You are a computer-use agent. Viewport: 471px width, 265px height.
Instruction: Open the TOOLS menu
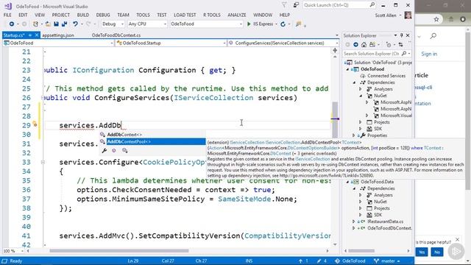click(143, 15)
